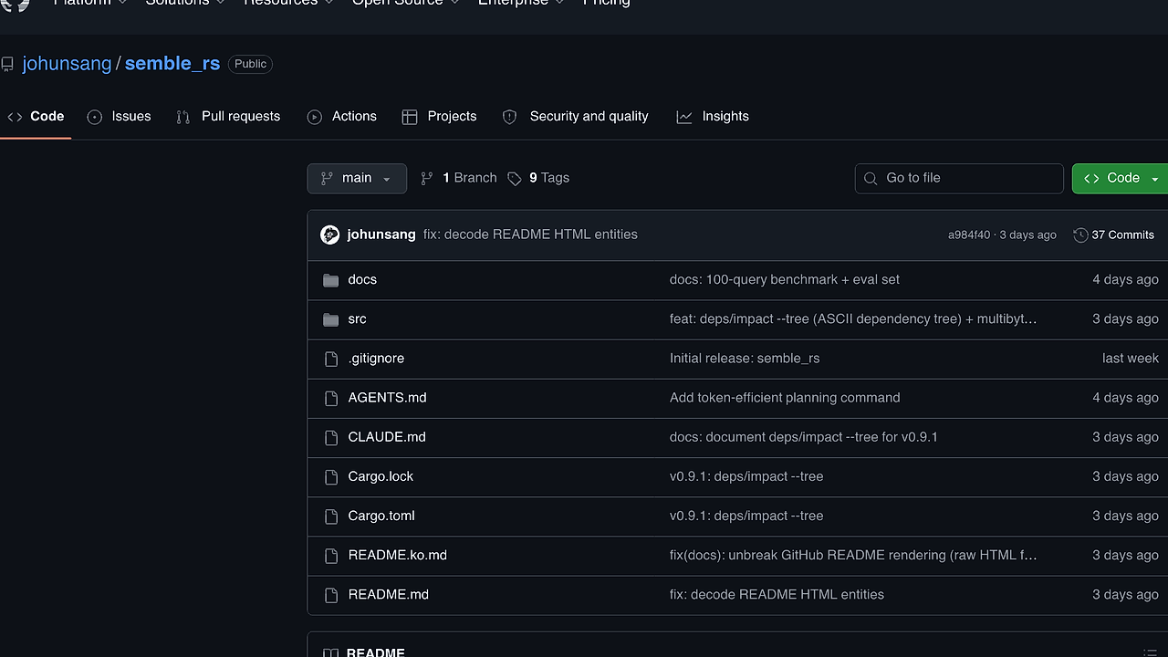Click the Cargo.lock file icon
The height and width of the screenshot is (657, 1168).
click(331, 476)
